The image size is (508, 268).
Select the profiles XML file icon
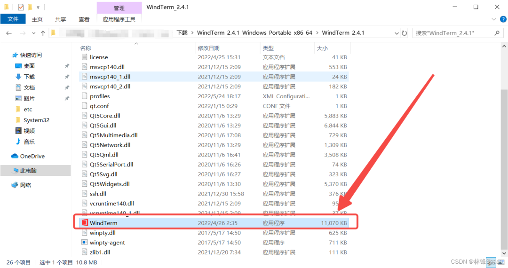pos(84,96)
